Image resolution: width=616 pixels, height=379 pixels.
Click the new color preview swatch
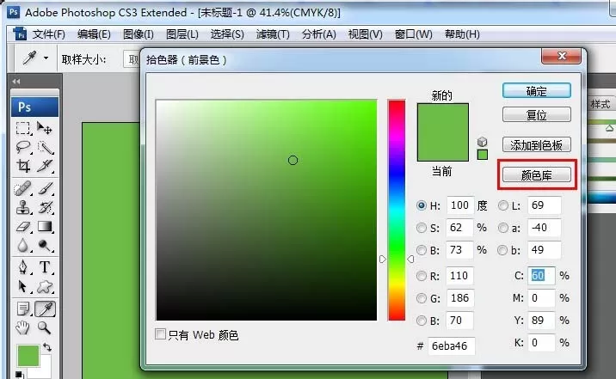coord(443,118)
